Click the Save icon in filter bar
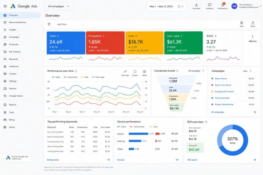 (x=242, y=24)
